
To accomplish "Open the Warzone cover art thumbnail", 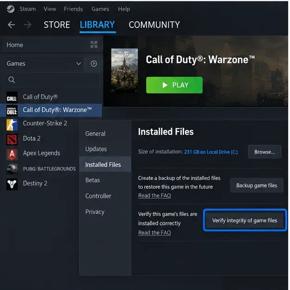I will tap(124, 70).
